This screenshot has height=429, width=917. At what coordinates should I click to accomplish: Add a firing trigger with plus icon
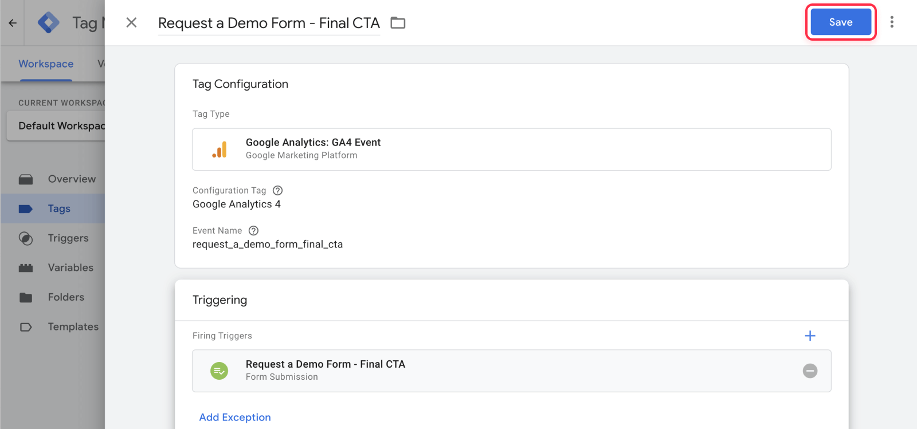click(x=809, y=336)
